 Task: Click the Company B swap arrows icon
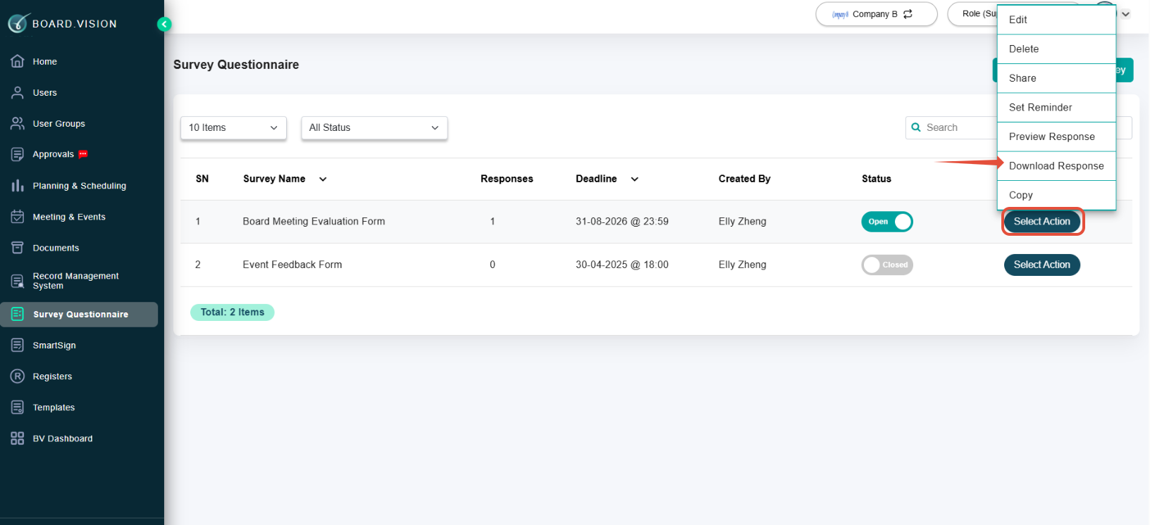pos(908,14)
